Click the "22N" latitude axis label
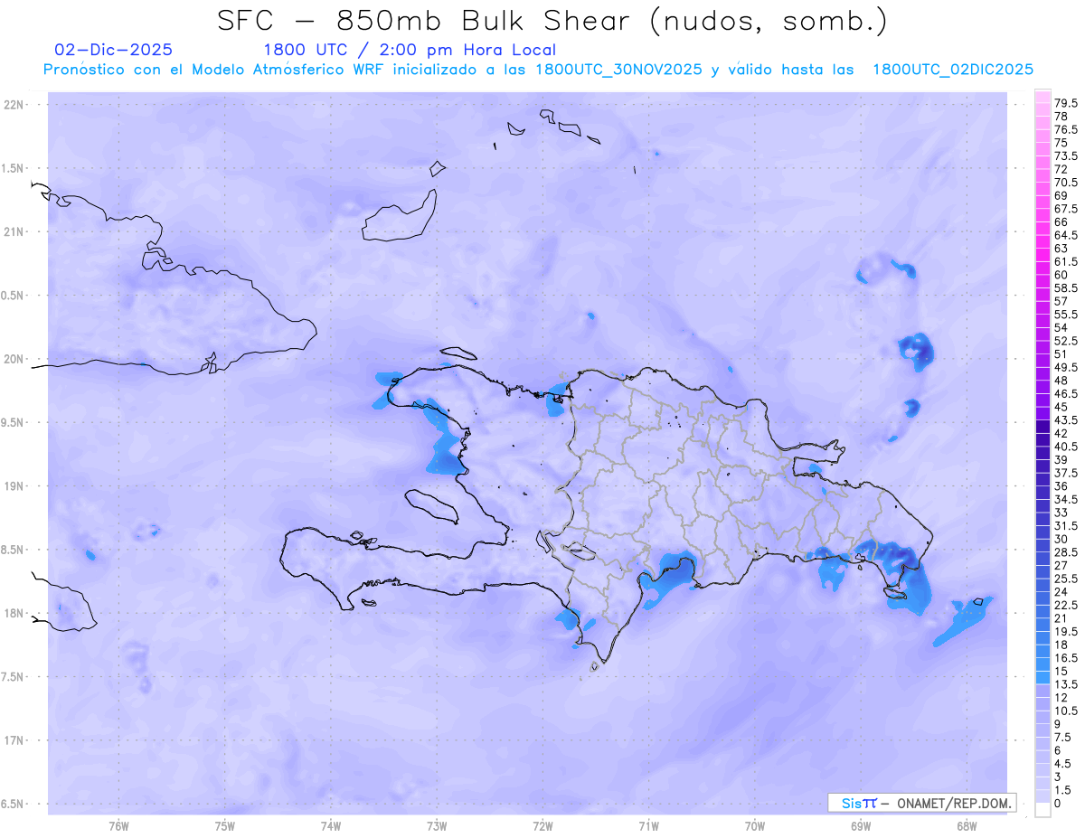The height and width of the screenshot is (838, 1085). click(x=14, y=105)
